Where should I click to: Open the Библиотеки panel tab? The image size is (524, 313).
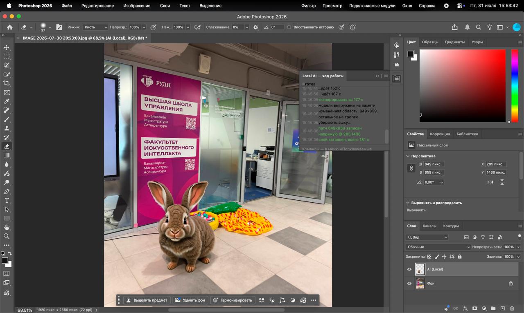[467, 134]
